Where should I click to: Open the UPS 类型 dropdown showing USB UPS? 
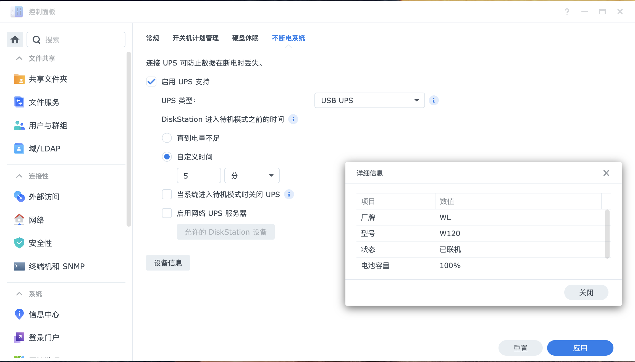369,100
